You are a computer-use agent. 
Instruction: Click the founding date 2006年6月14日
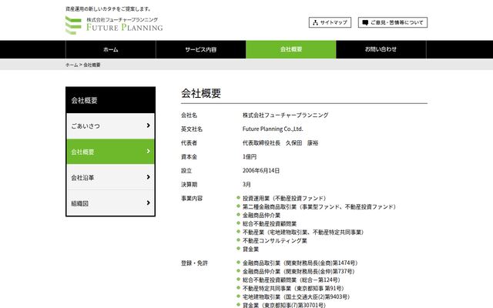tap(261, 170)
